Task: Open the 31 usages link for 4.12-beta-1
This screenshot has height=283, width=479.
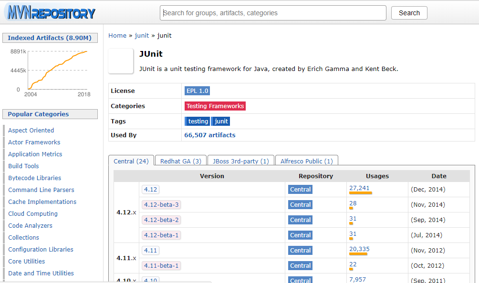Action: coord(353,234)
